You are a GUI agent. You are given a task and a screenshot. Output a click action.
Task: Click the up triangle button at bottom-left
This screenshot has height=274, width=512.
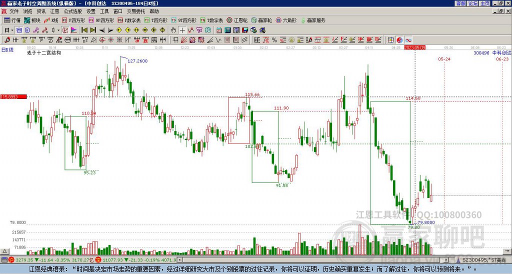click(x=4, y=251)
